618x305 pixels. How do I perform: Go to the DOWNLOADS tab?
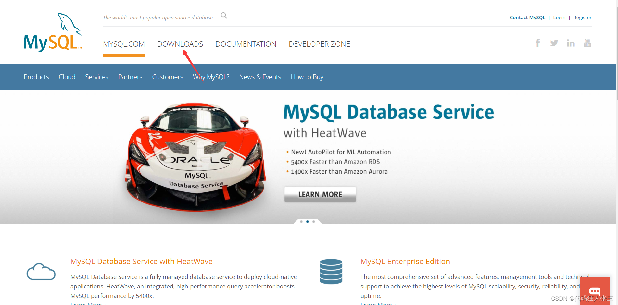click(180, 44)
